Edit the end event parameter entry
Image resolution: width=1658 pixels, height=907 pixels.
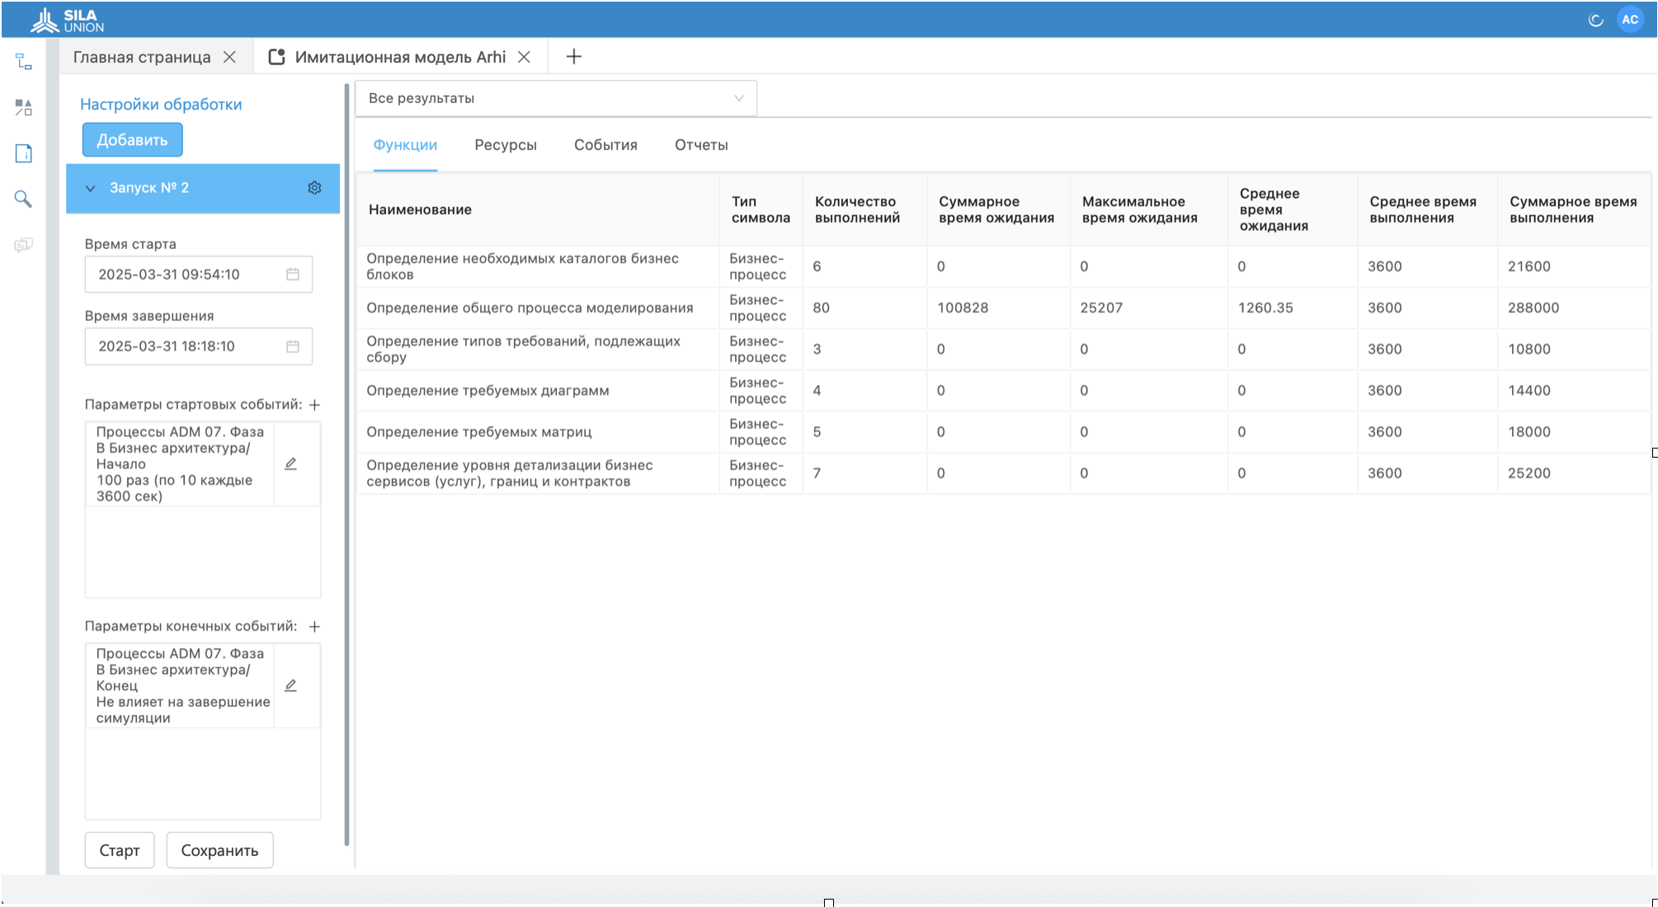point(290,686)
